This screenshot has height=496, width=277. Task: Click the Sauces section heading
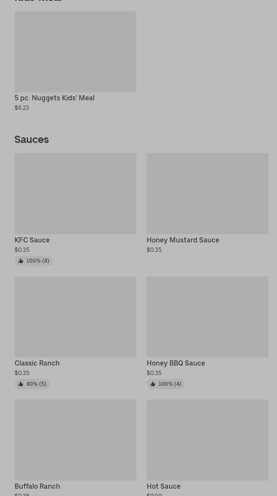pos(32,139)
